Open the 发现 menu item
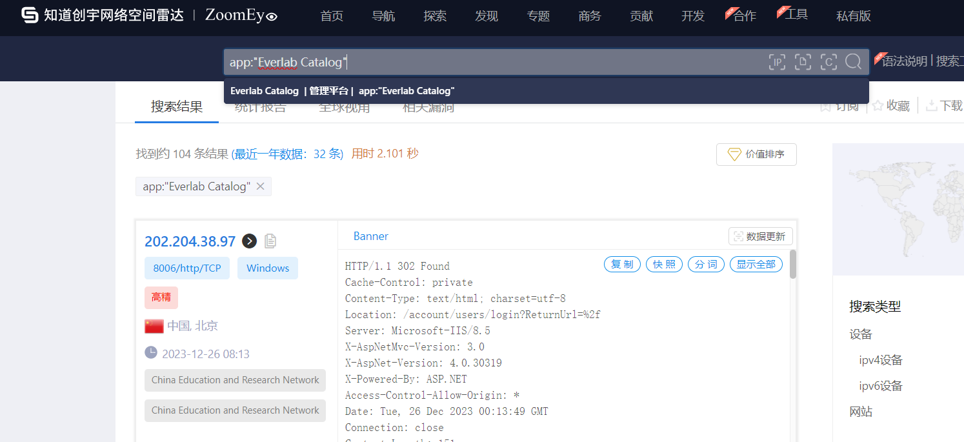This screenshot has height=442, width=964. (x=487, y=16)
